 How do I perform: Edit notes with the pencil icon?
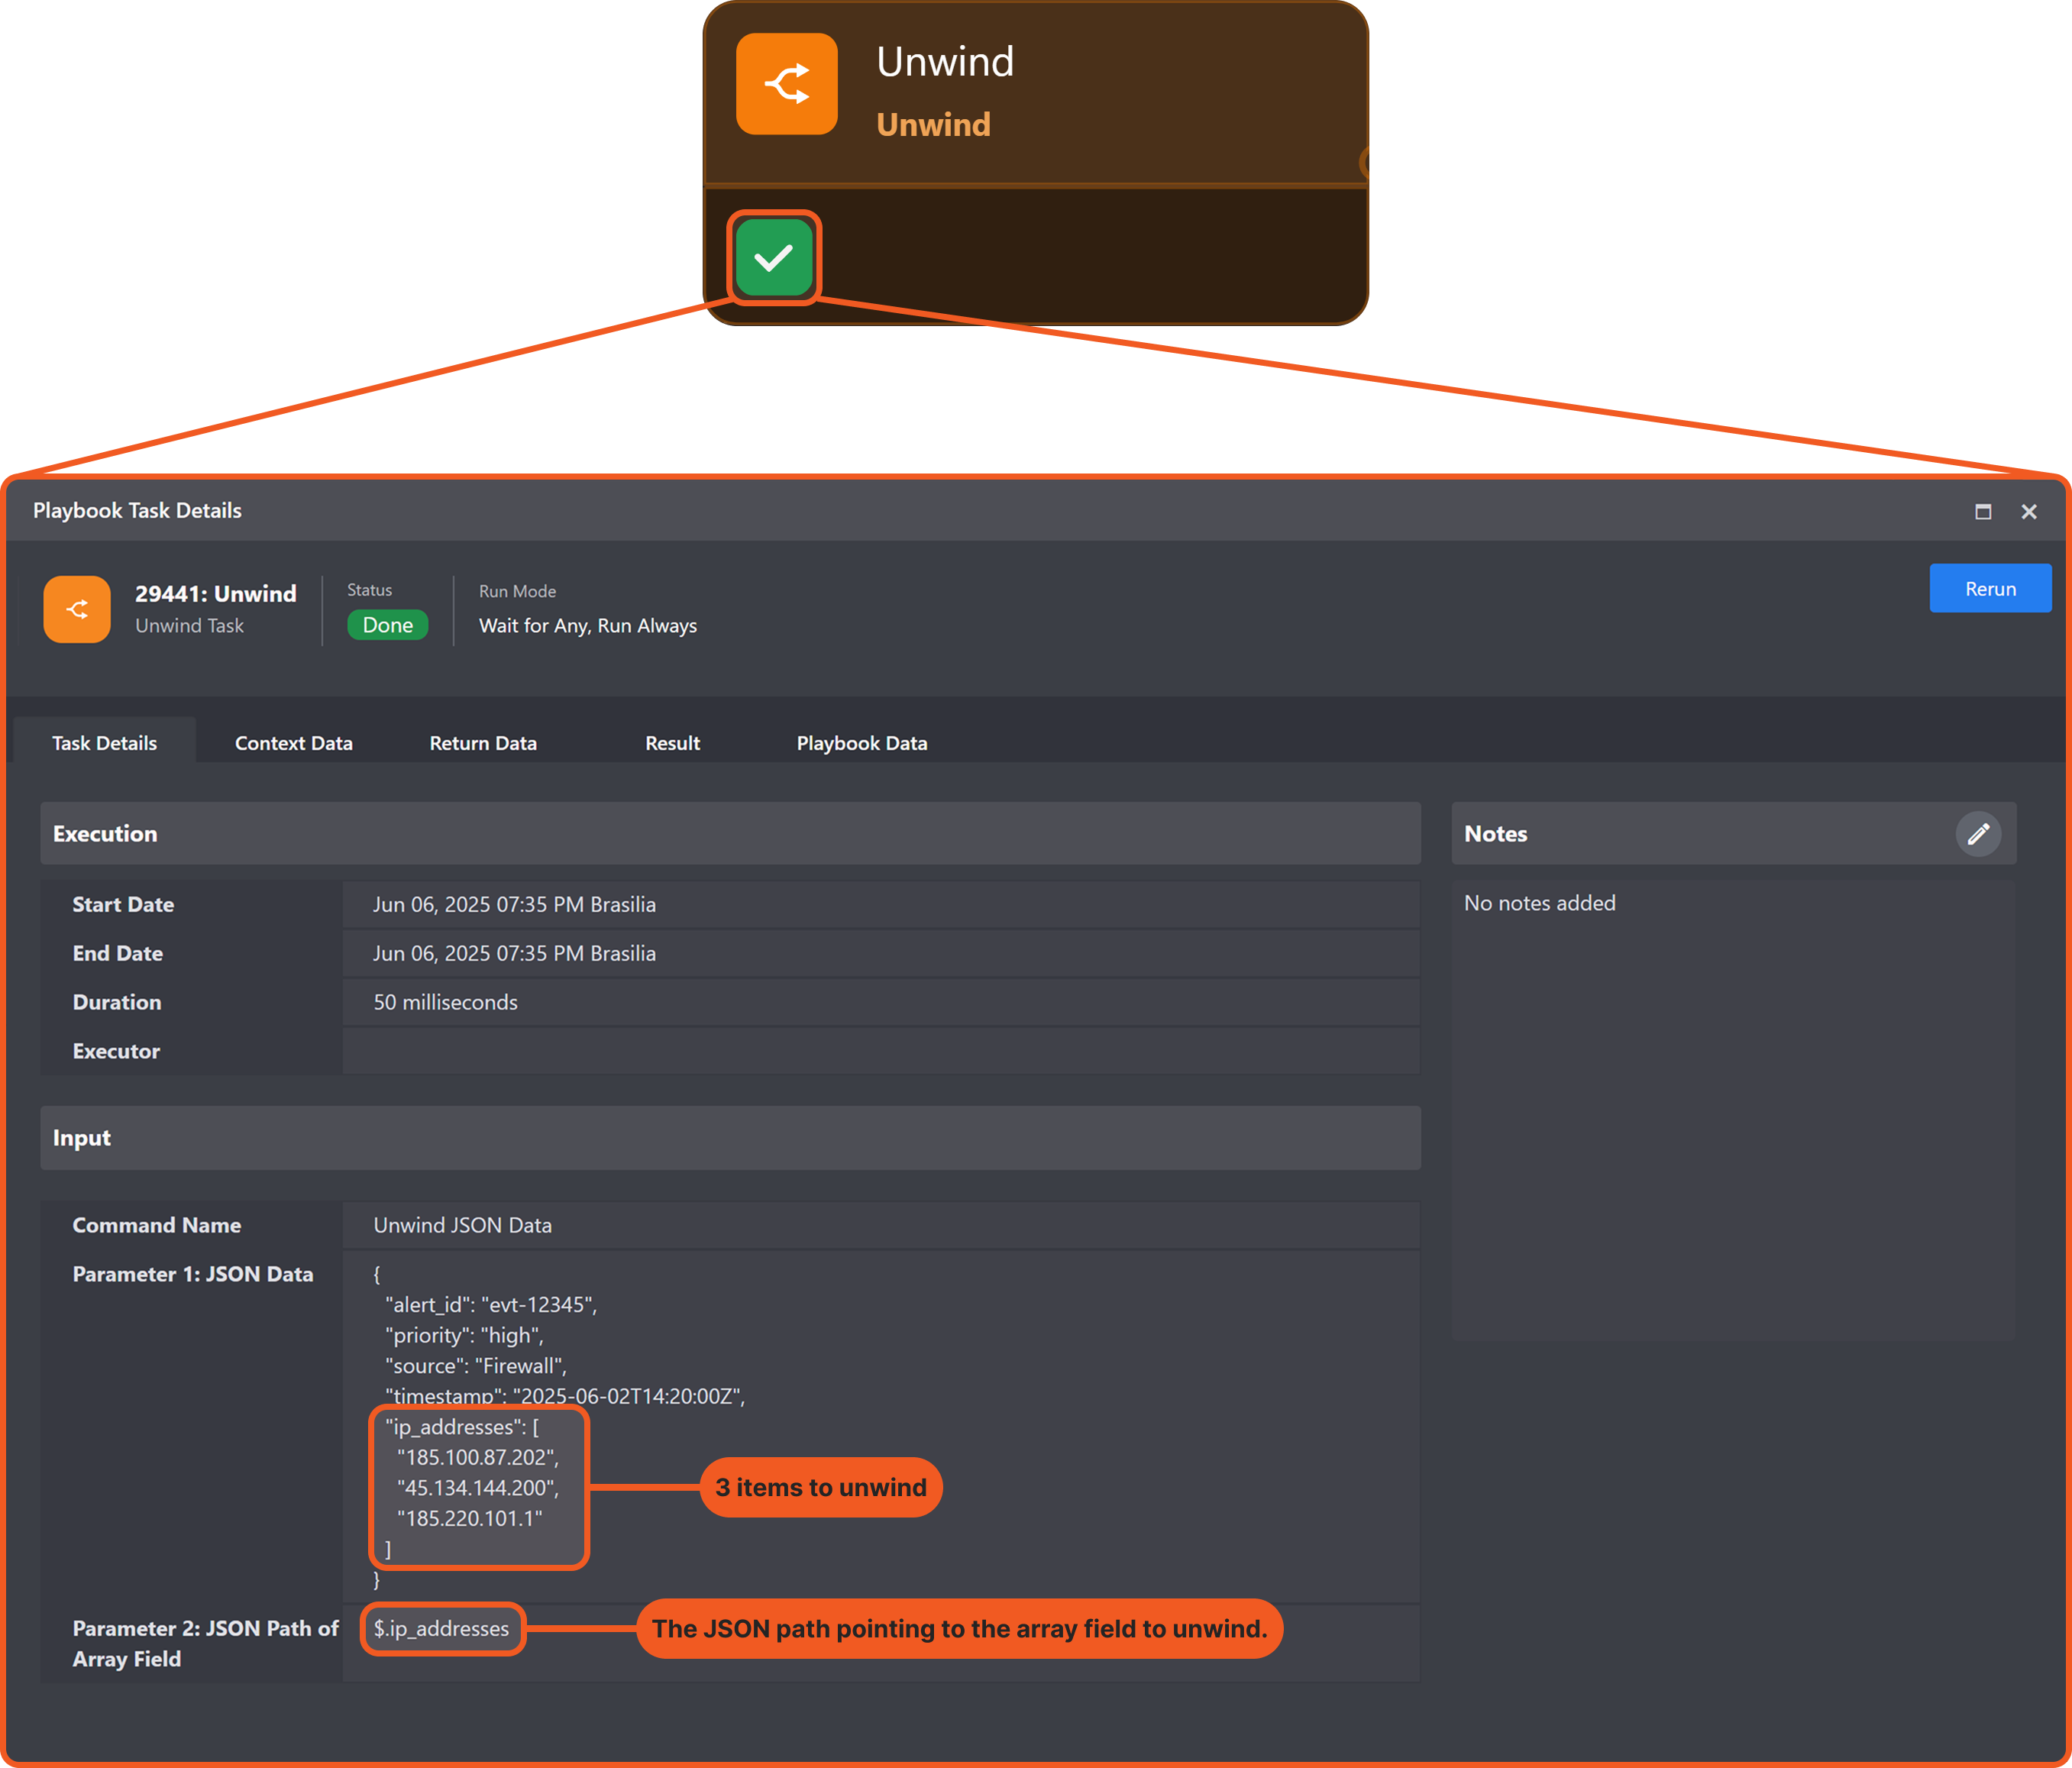pos(1977,834)
